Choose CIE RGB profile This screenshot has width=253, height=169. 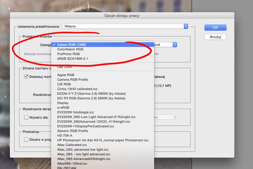103,84
